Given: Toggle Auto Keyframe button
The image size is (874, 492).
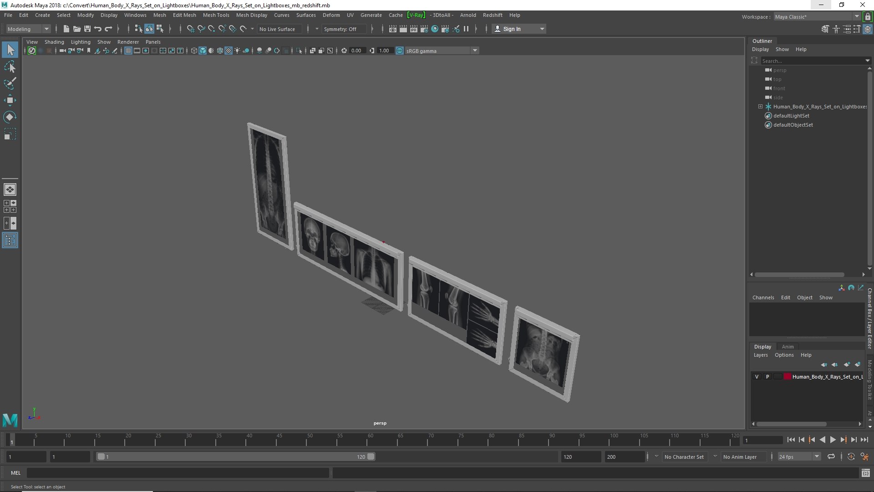Looking at the screenshot, I should coord(851,456).
